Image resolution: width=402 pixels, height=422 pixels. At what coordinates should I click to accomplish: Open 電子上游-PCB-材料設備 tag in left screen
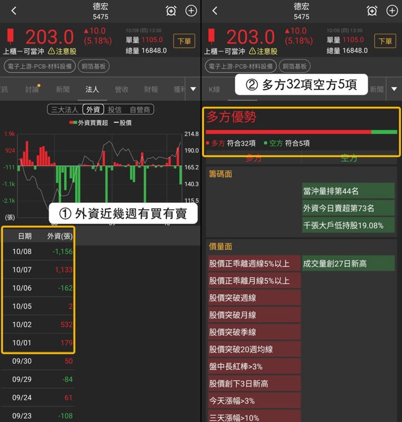click(x=40, y=66)
